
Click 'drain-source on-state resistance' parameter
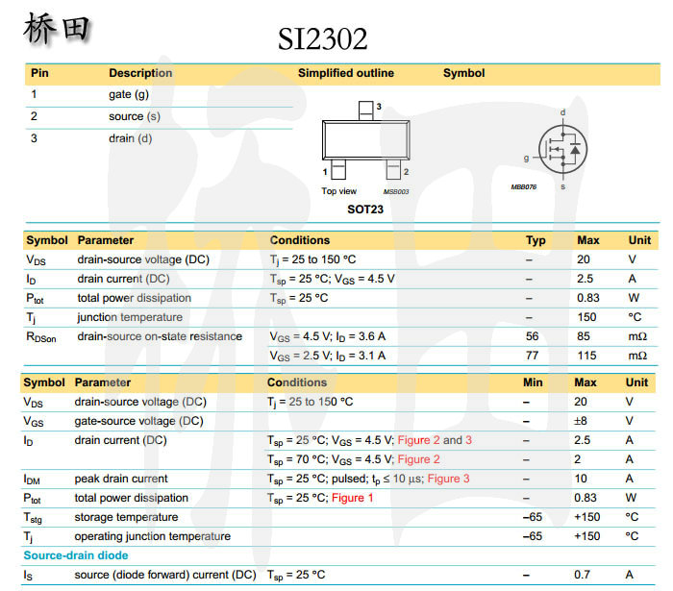point(160,336)
